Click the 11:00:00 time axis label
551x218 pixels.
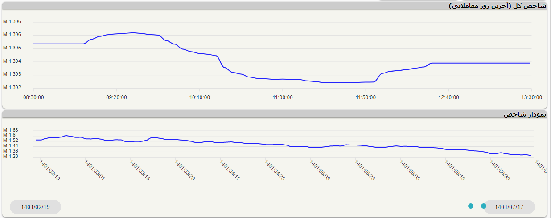click(282, 97)
